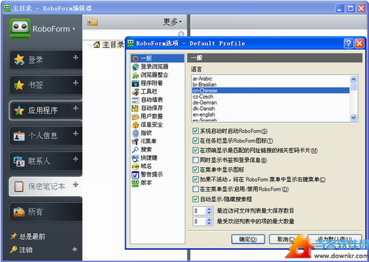This screenshot has width=369, height=262.
Task: Click the form icon for 自动填表
Action: point(135,100)
